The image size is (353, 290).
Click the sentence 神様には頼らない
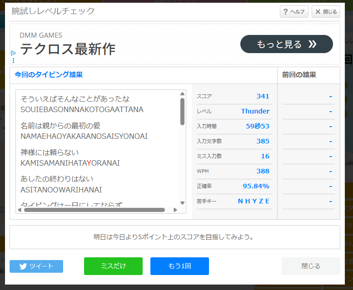50,152
